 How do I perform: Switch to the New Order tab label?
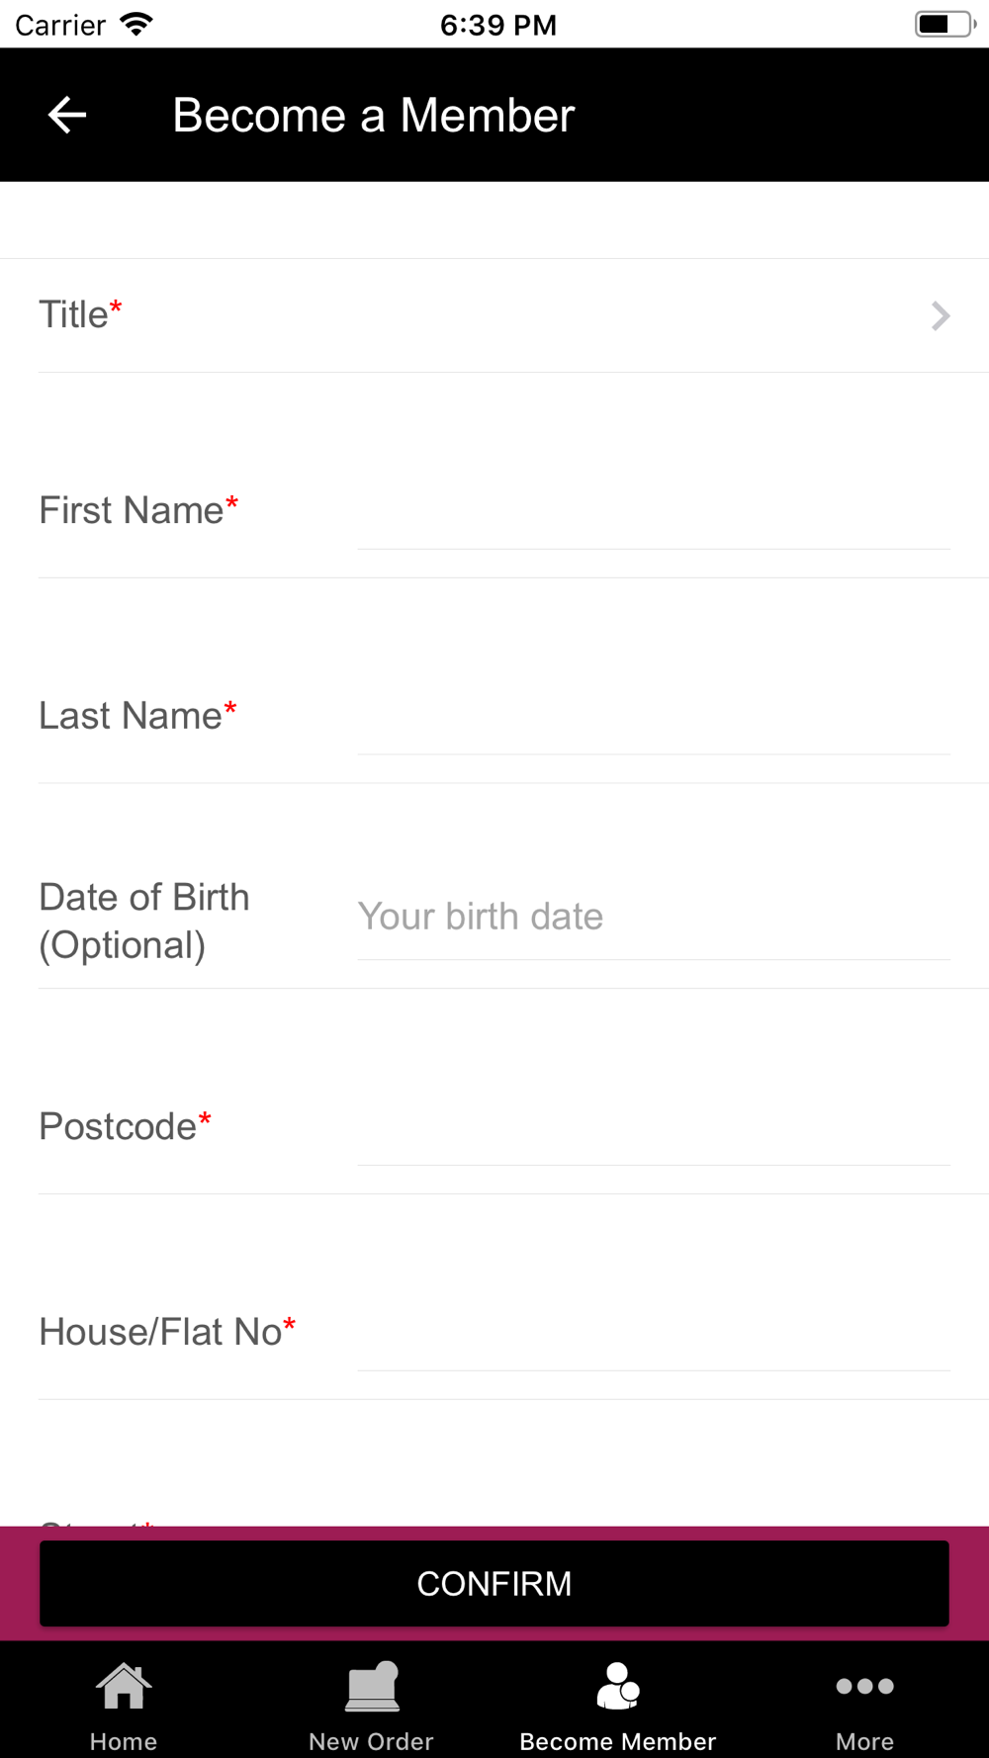[371, 1741]
